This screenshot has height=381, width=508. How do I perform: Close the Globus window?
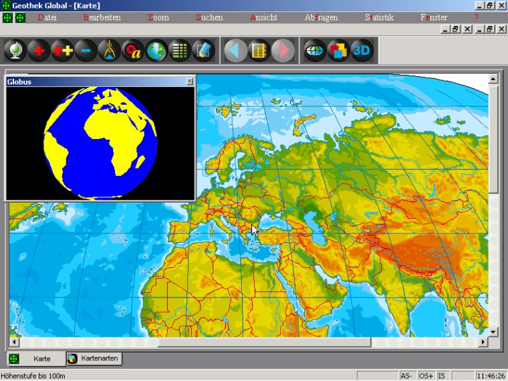[189, 82]
